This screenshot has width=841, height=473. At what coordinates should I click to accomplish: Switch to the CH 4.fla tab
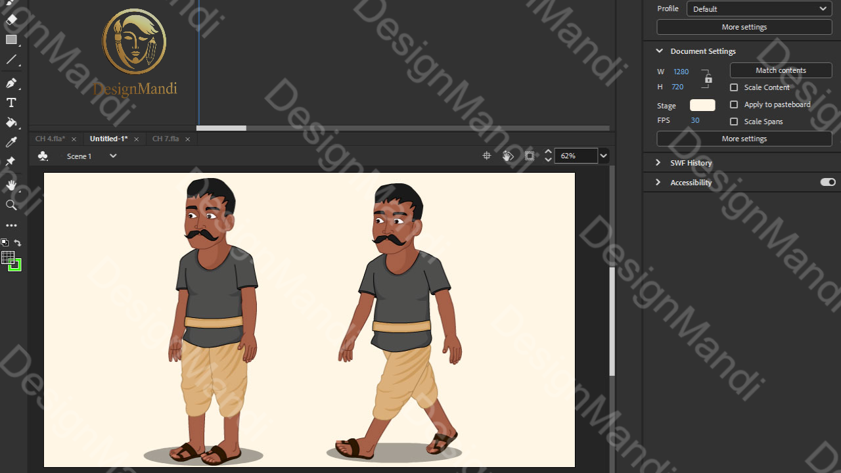click(51, 139)
